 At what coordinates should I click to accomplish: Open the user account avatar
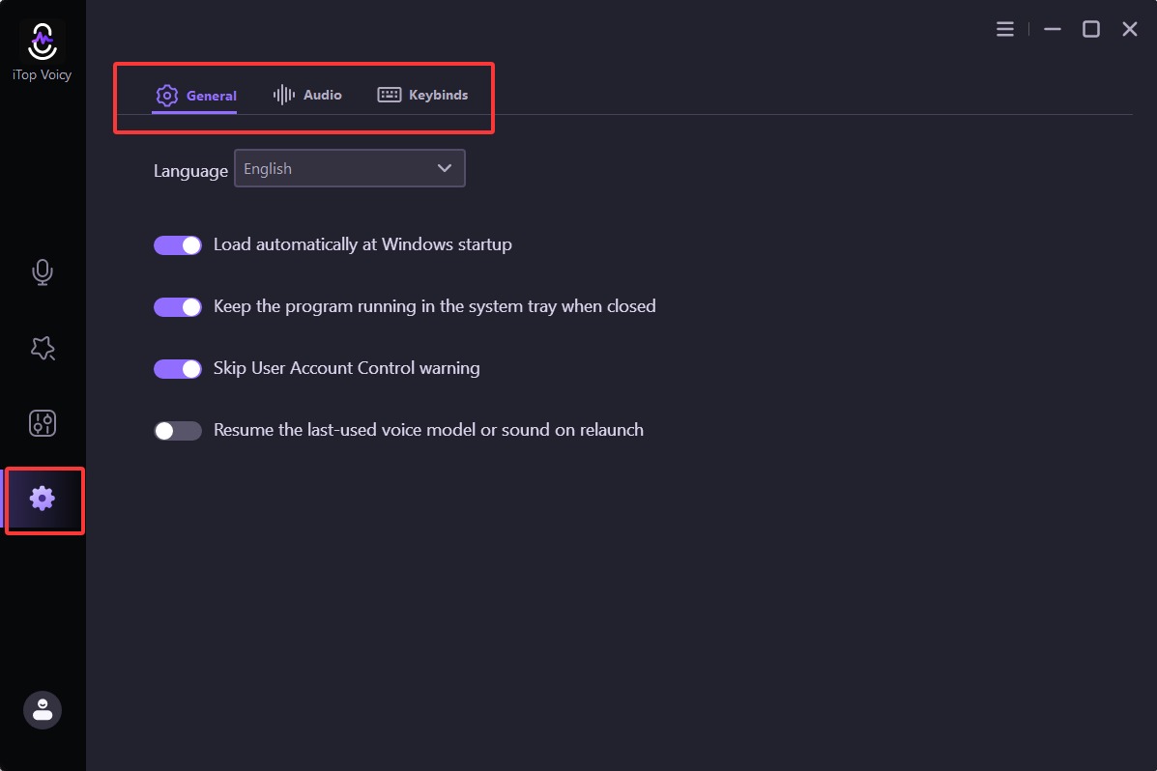point(43,710)
